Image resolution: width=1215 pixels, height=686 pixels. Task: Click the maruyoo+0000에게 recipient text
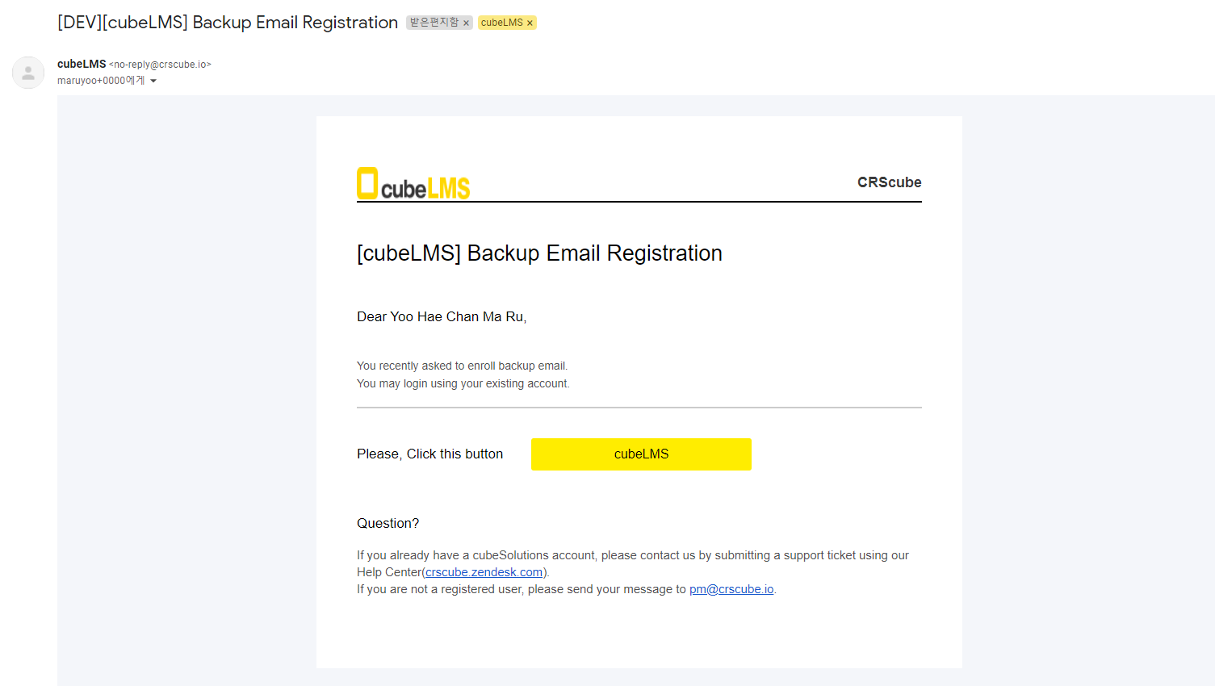coord(101,81)
